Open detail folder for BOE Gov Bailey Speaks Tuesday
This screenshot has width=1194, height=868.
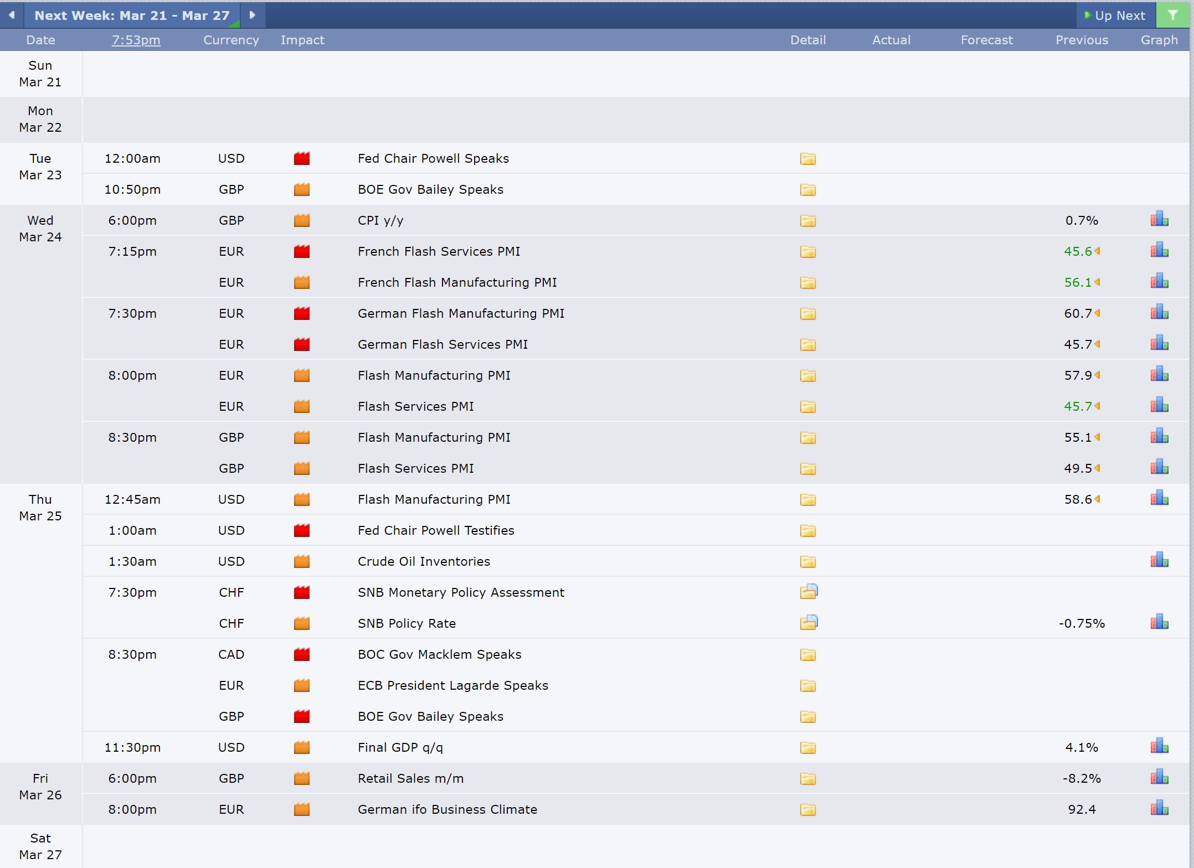click(x=807, y=190)
